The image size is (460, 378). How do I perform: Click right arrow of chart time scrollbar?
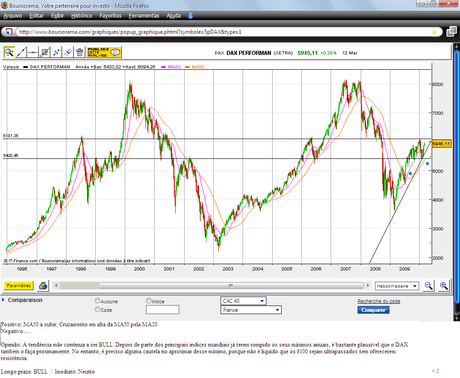pos(367,285)
